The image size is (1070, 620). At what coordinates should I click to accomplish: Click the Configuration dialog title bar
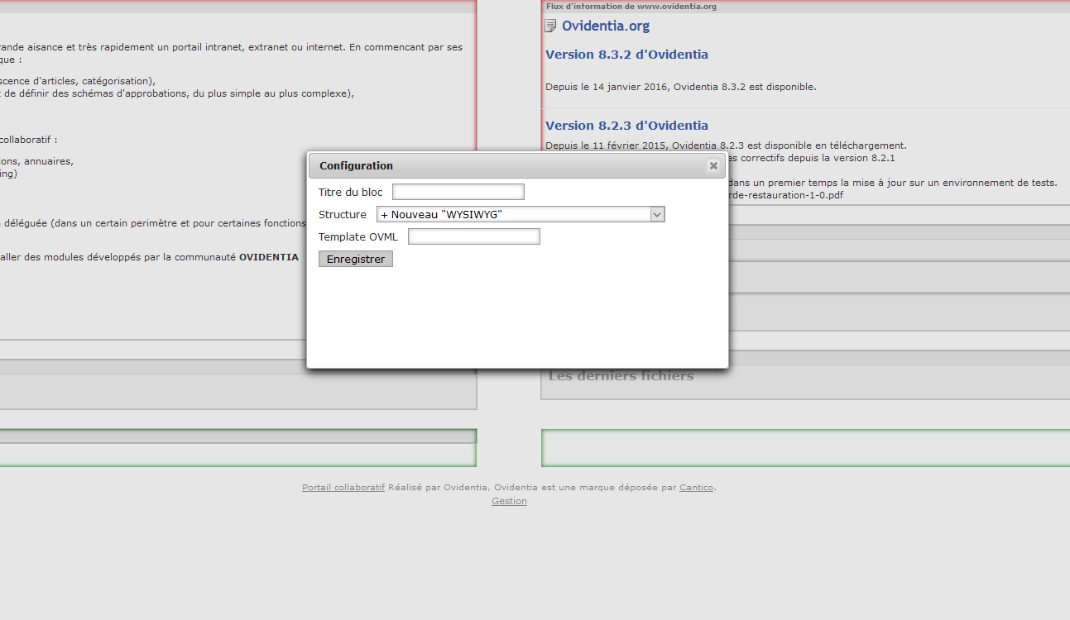(497, 166)
